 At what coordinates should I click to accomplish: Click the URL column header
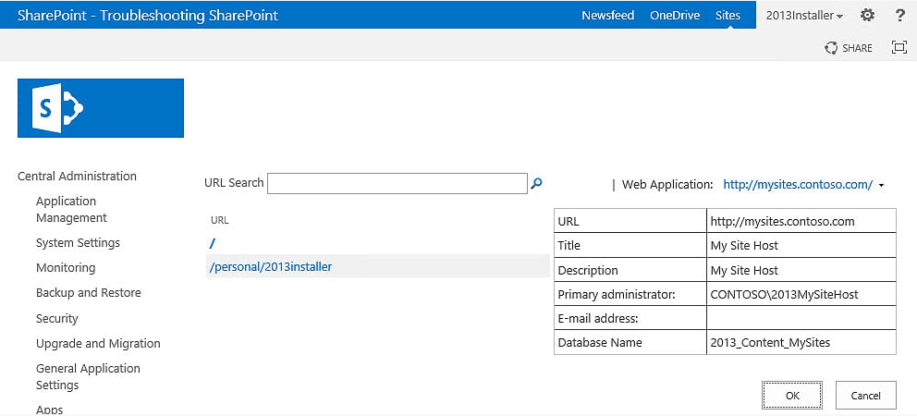point(219,221)
